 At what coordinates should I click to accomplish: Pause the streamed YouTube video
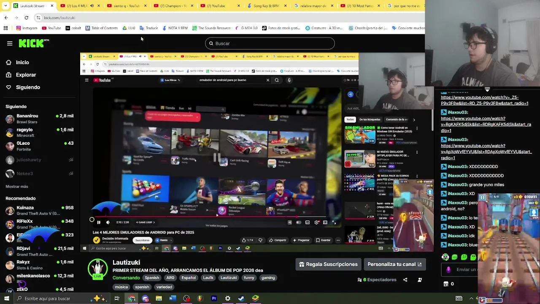click(x=98, y=222)
